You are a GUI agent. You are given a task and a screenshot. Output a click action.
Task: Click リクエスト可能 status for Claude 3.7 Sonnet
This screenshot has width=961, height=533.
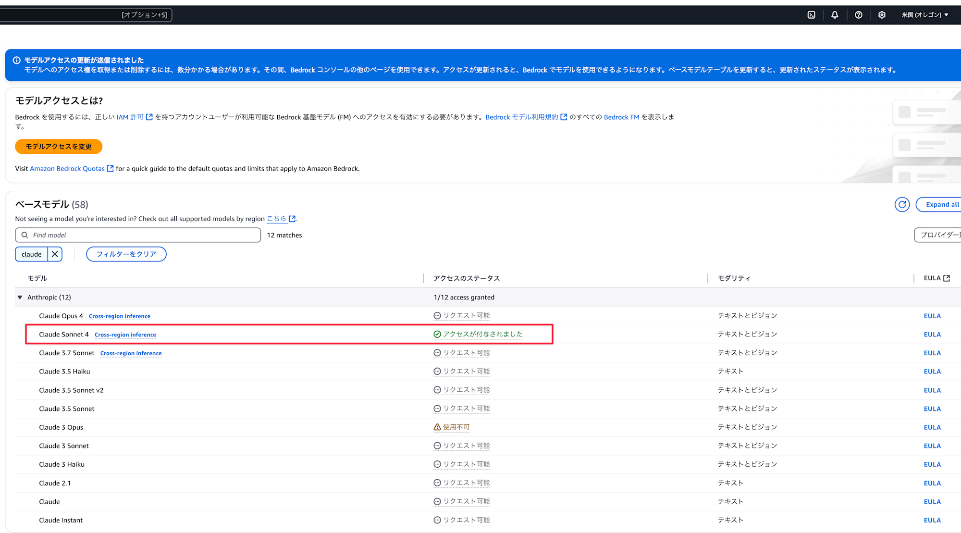pyautogui.click(x=462, y=353)
